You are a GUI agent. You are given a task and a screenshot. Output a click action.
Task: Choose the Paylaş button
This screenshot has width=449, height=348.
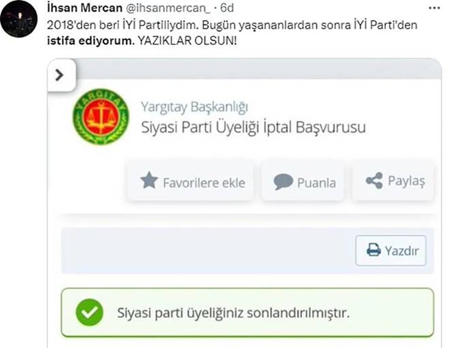click(x=393, y=181)
